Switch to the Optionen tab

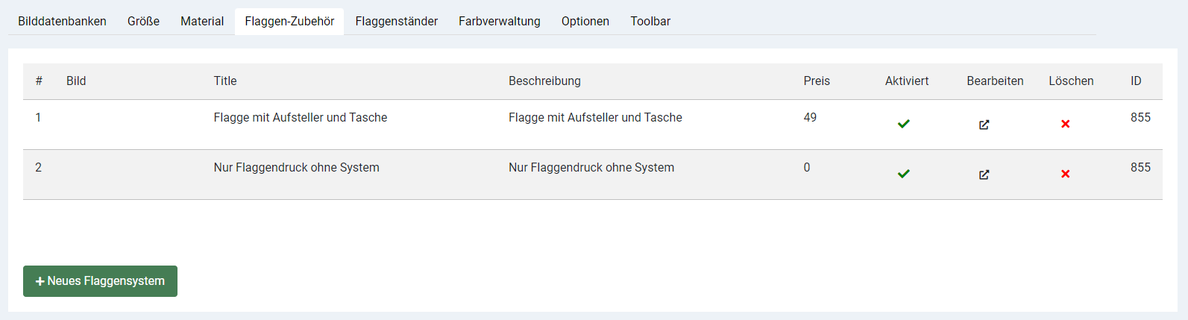585,22
